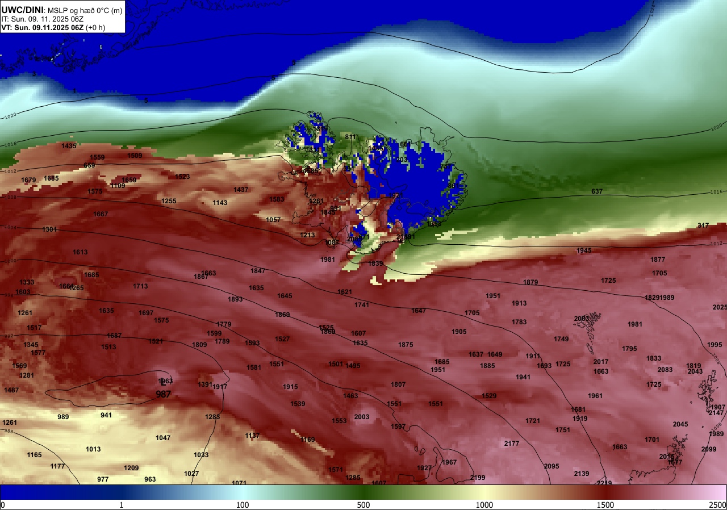Viewport: 727px width, 510px height.
Task: Click the colour scale tick label 500
Action: point(363,505)
